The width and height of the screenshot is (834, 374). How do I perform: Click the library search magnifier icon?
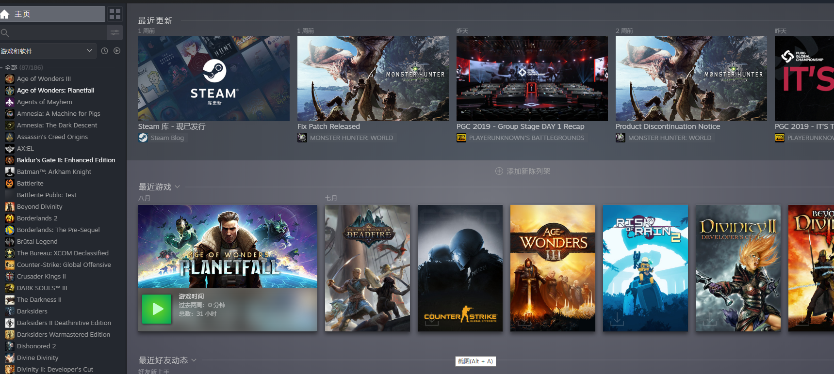click(x=5, y=33)
